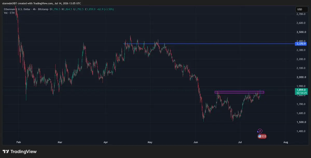
Task: Click the 1,600.0 price scale label
Action: pos(301,113)
